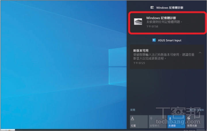The image size is (207, 131).
Task: Click the ASUS Smart Input app icon
Action: point(154,41)
